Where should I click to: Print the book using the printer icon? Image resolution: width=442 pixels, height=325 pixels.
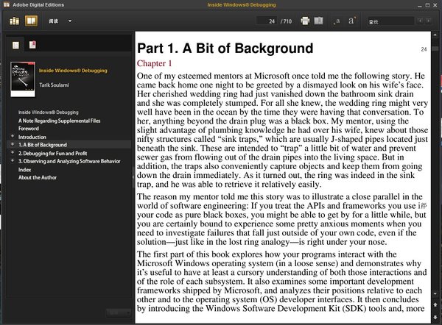pyautogui.click(x=305, y=21)
